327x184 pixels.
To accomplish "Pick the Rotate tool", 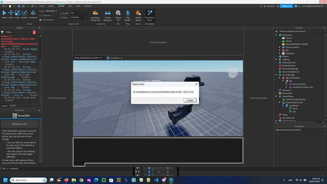I will (x=24, y=14).
